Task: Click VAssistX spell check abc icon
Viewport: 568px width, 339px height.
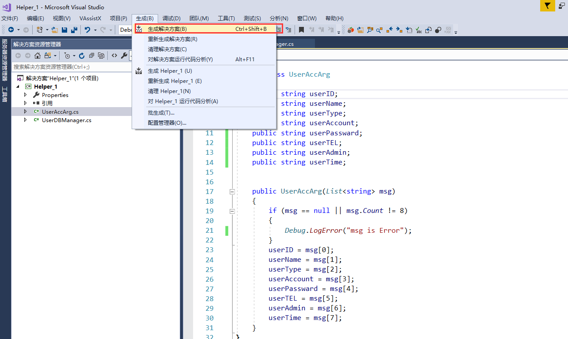Action: click(419, 30)
